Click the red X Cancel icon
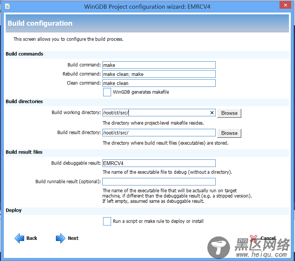The height and width of the screenshot is (261, 295). tap(253, 238)
